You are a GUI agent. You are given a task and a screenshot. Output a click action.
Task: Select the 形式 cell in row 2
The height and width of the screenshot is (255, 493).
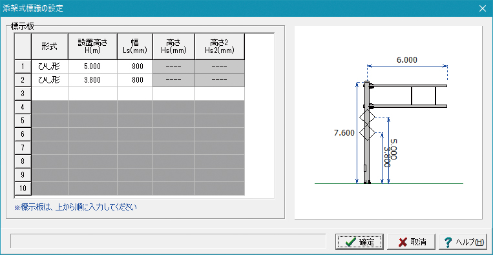(x=50, y=80)
